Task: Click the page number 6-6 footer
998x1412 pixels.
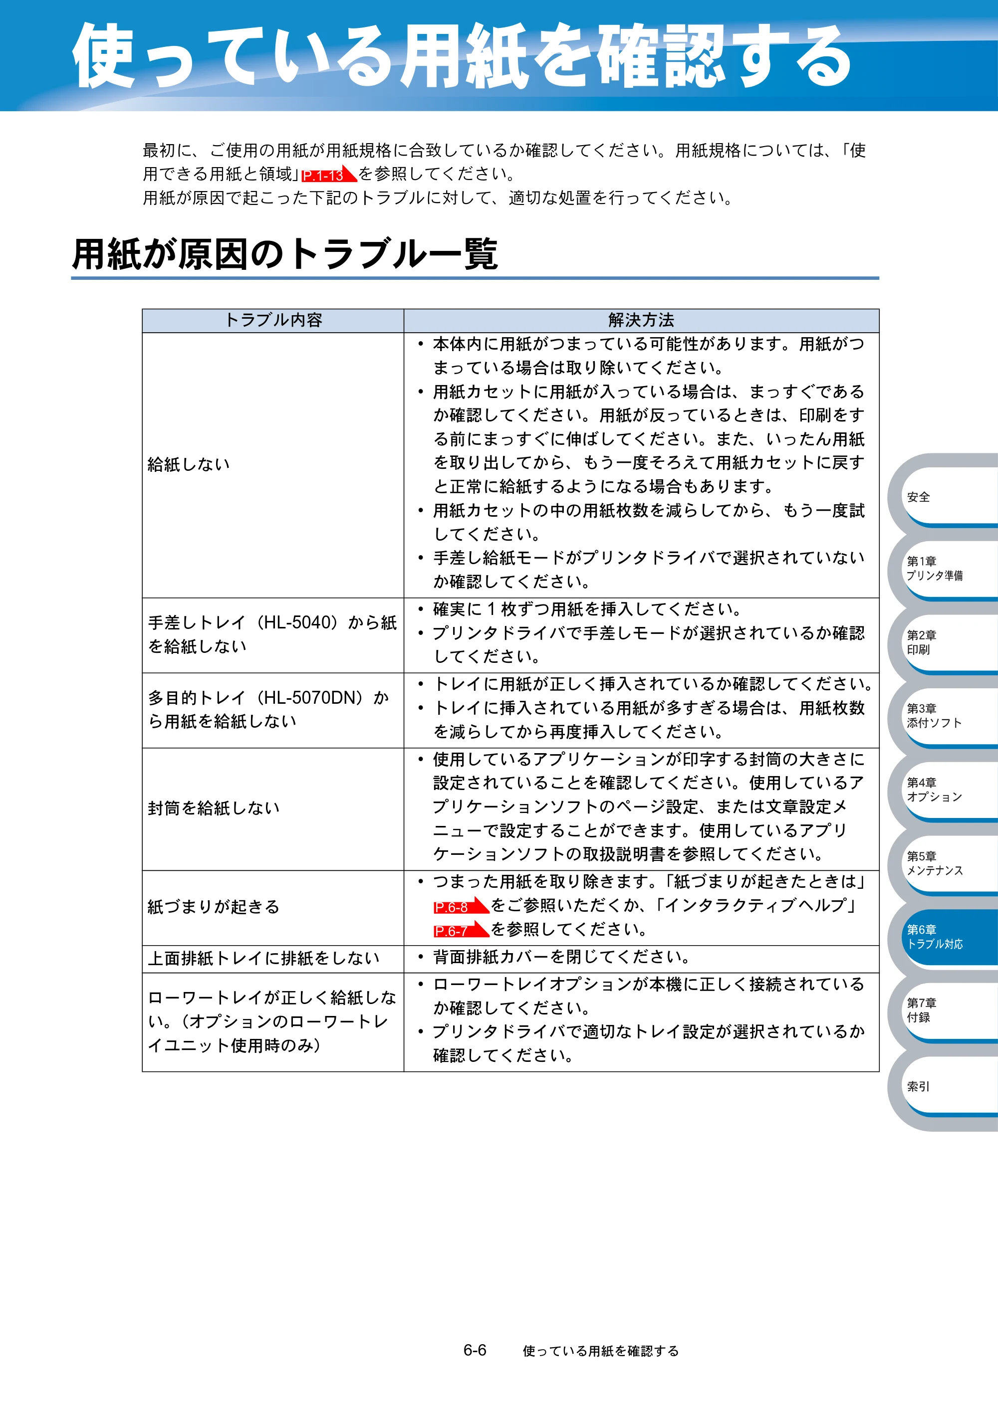Action: [475, 1351]
